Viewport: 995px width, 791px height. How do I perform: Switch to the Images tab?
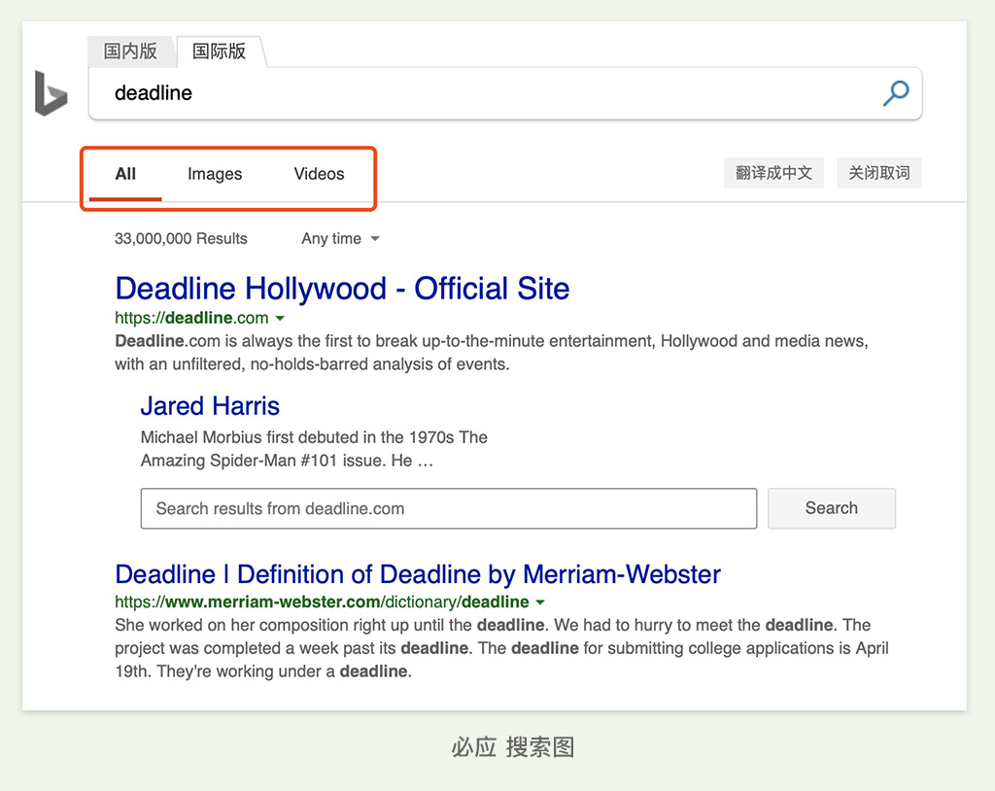coord(215,175)
